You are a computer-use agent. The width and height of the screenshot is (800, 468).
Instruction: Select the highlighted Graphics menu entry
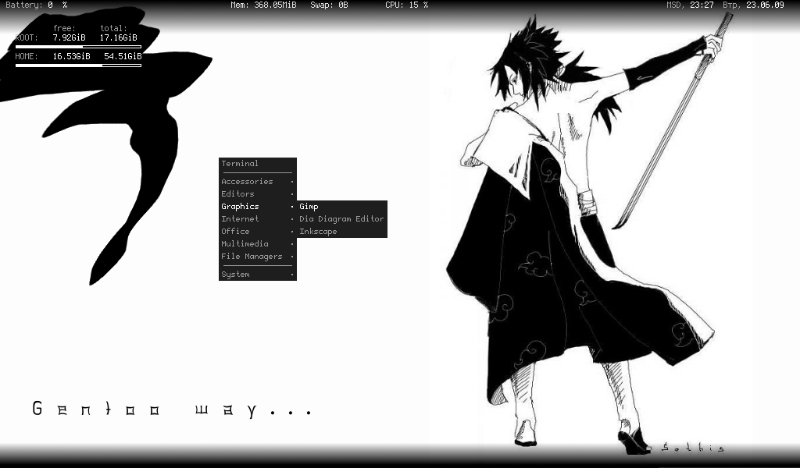(x=258, y=206)
